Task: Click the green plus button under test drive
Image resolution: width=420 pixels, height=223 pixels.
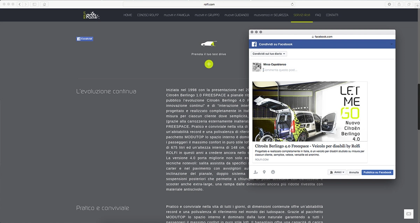Action: point(209,64)
